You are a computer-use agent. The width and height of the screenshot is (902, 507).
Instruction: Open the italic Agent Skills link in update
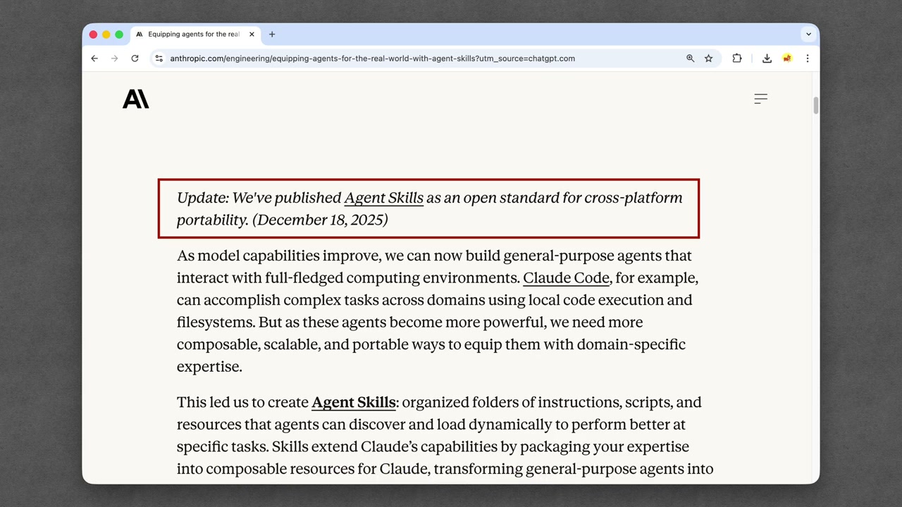(383, 198)
